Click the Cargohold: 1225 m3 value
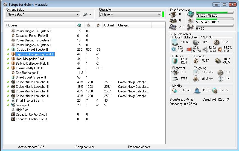 click(x=216, y=99)
